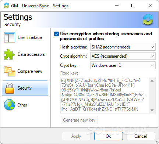Close the Settings window
The image size is (159, 144).
(x=150, y=6)
